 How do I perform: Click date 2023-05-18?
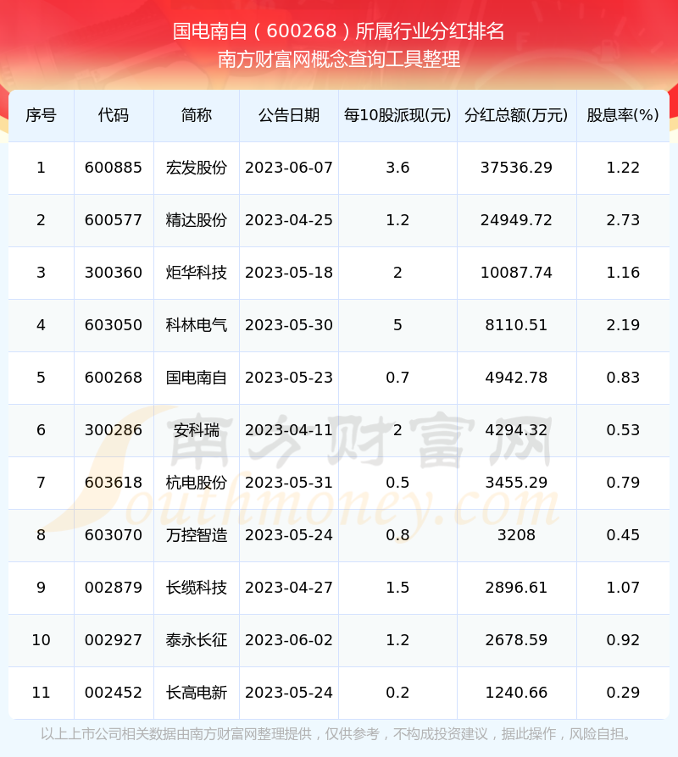tap(289, 273)
